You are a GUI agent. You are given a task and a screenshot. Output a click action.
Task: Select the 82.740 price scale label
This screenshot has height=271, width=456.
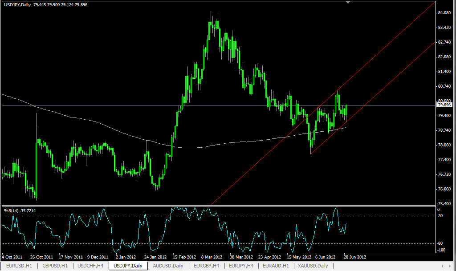444,42
